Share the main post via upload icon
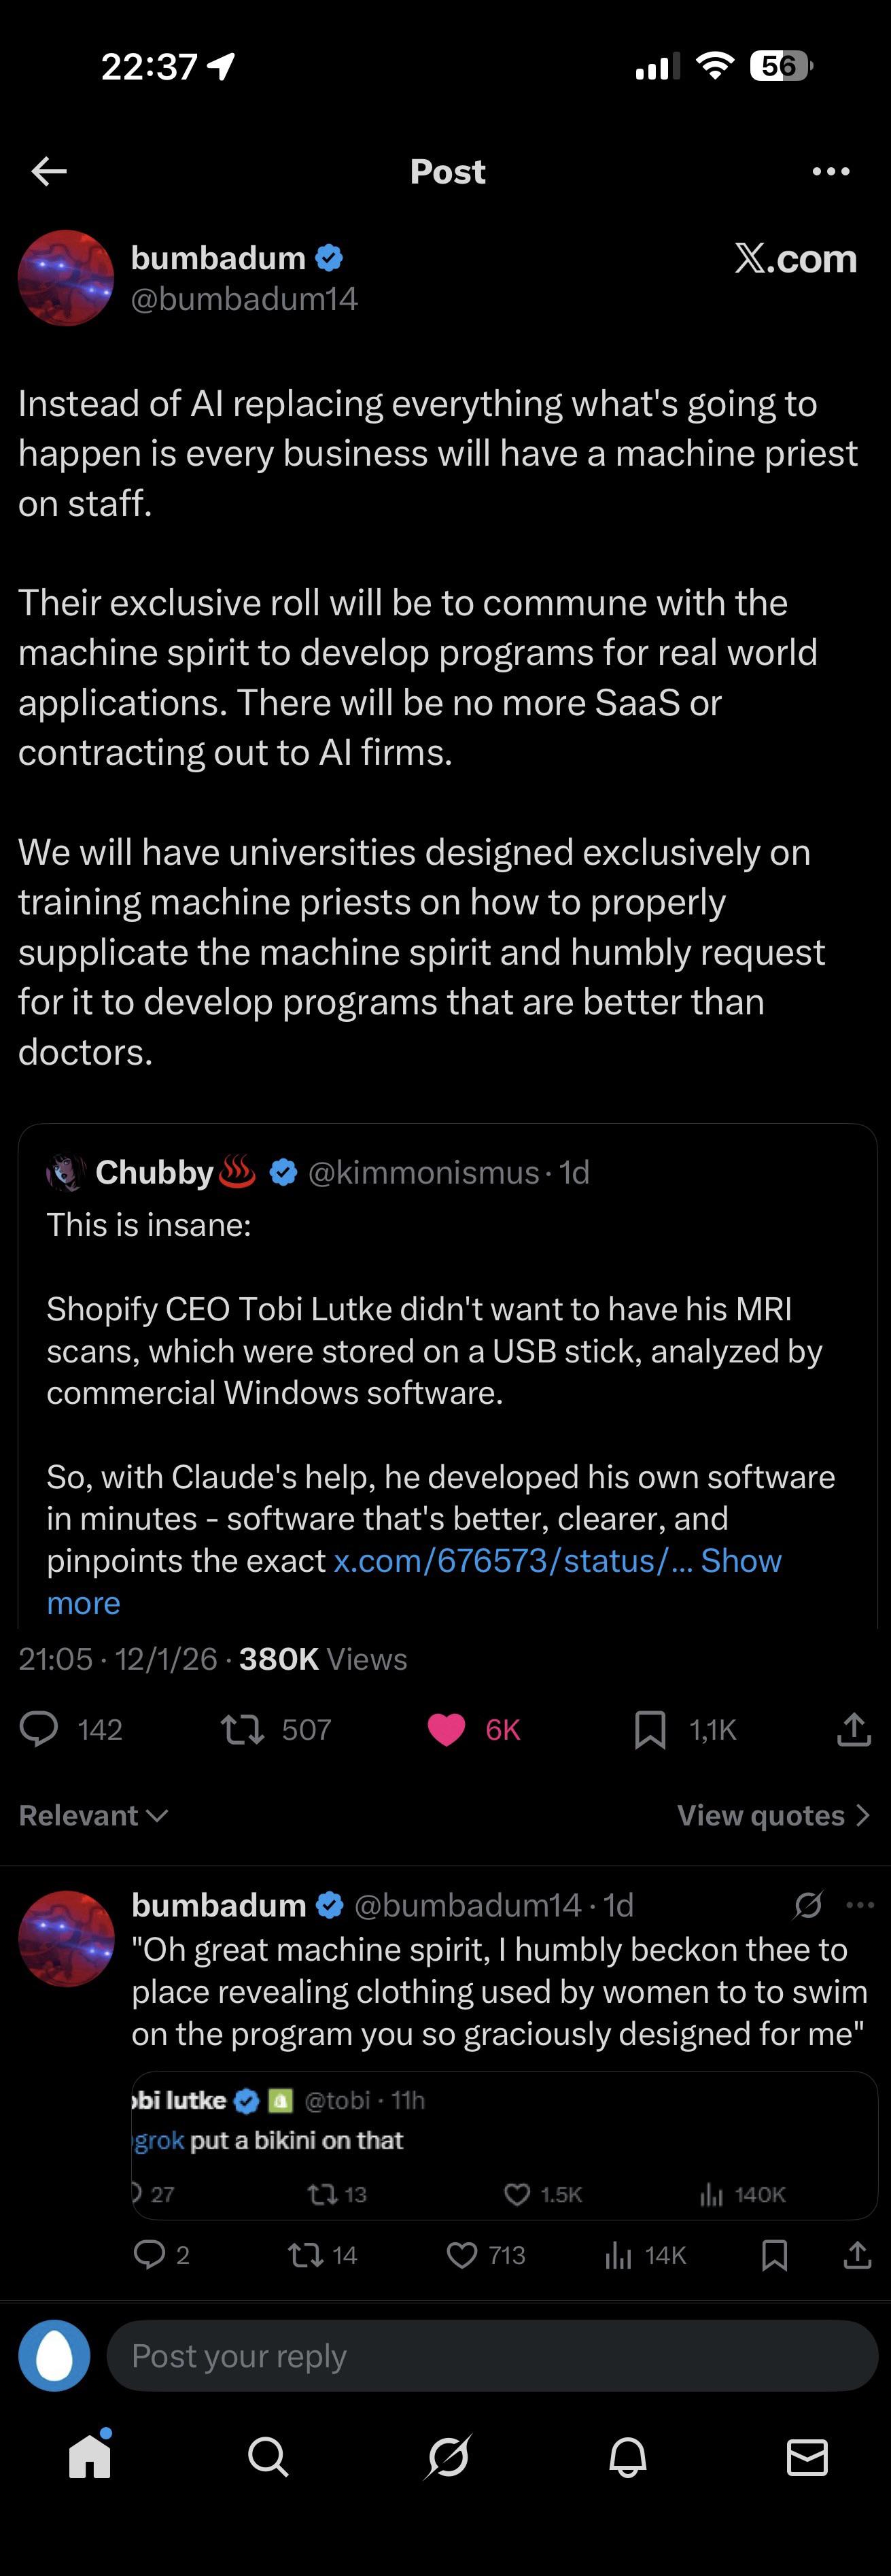Screen dimensions: 891x2576 pos(853,1729)
